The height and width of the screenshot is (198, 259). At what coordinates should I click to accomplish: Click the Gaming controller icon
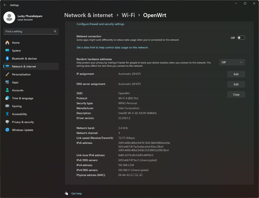tap(7, 106)
